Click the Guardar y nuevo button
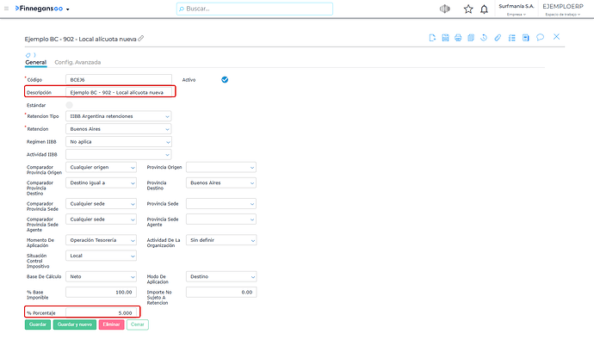Image resolution: width=594 pixels, height=346 pixels. point(75,324)
